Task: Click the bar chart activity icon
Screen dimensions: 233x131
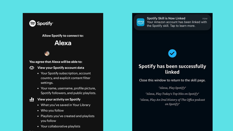Action: coord(32,99)
